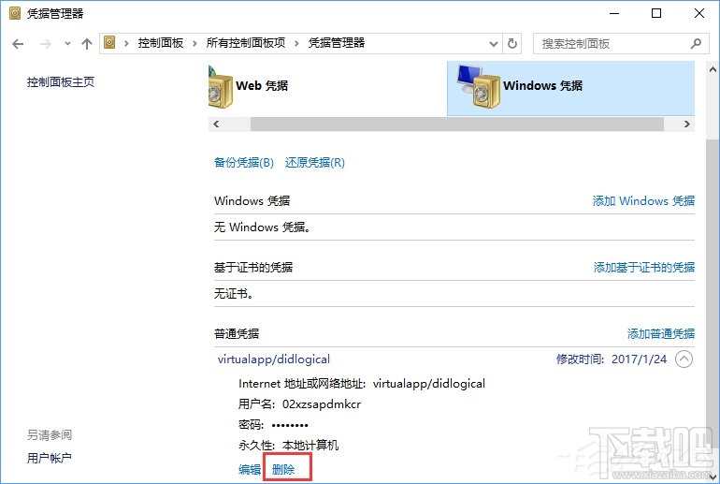Open 用户帐户 link under 另请参阅

click(x=50, y=459)
